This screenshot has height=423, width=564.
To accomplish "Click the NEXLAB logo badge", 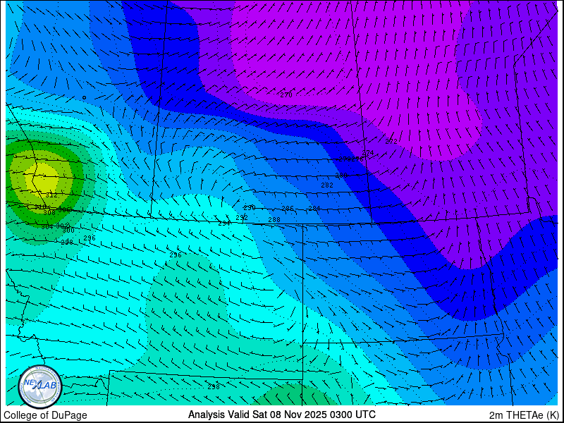I will point(39,386).
